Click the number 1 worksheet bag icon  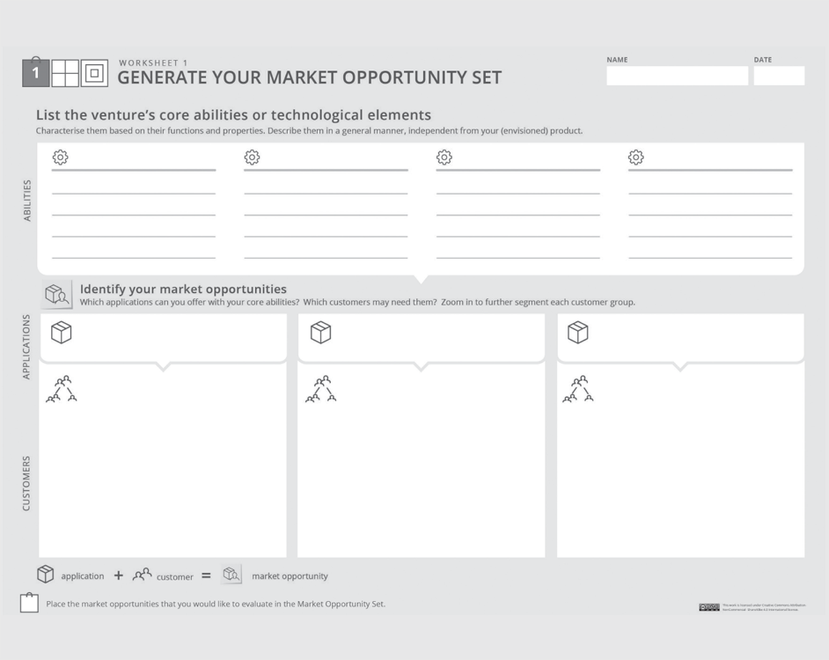click(35, 72)
